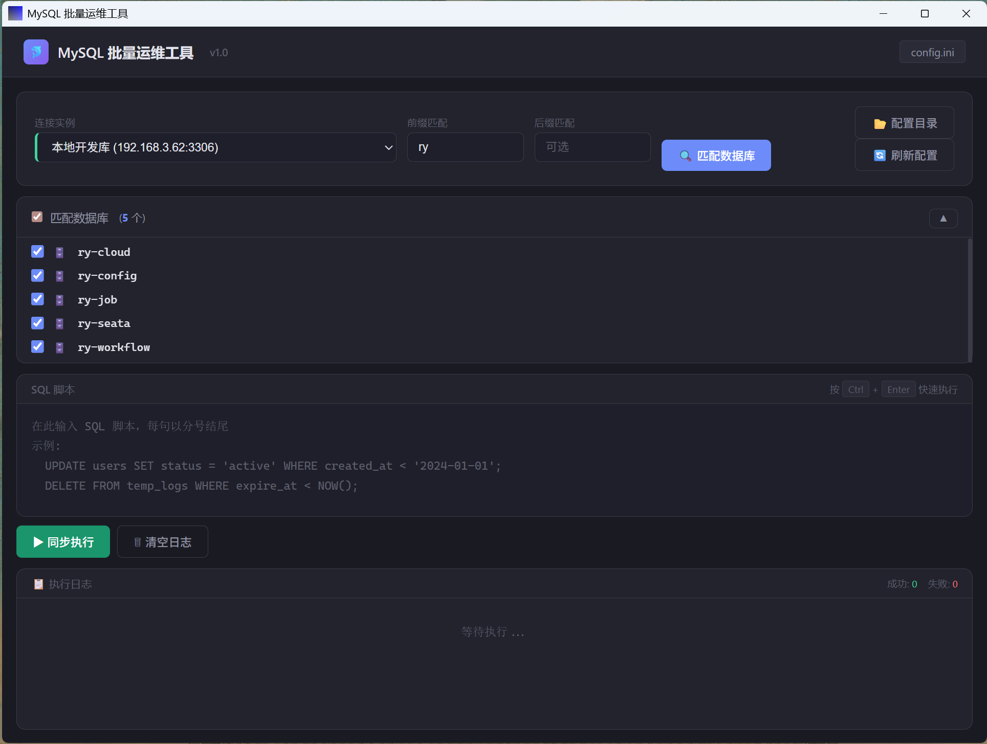The image size is (987, 744).
Task: Select the ry-job database name
Action: [x=97, y=300]
